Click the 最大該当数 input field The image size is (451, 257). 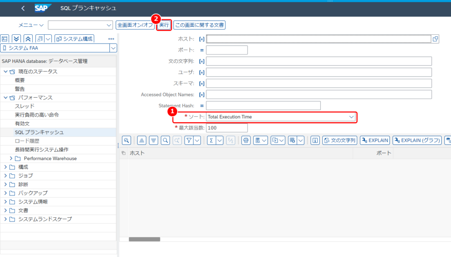(227, 128)
